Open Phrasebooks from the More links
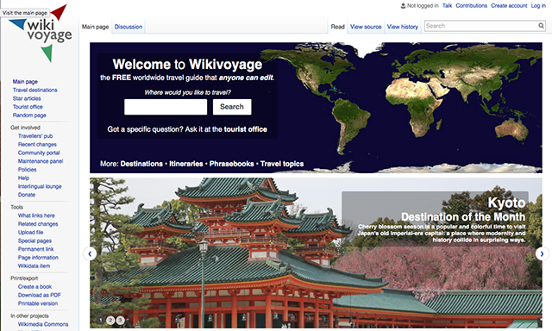Image resolution: width=552 pixels, height=331 pixels. [x=232, y=164]
